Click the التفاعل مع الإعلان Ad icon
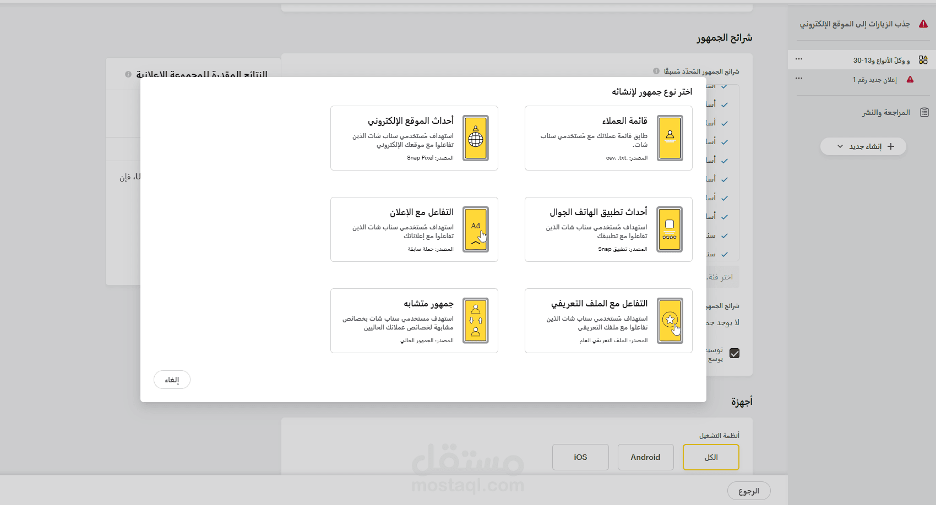Viewport: 936px width, 505px height. 476,229
